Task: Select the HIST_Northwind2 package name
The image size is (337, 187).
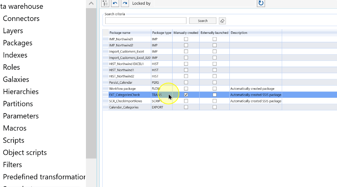Action: pos(121,76)
